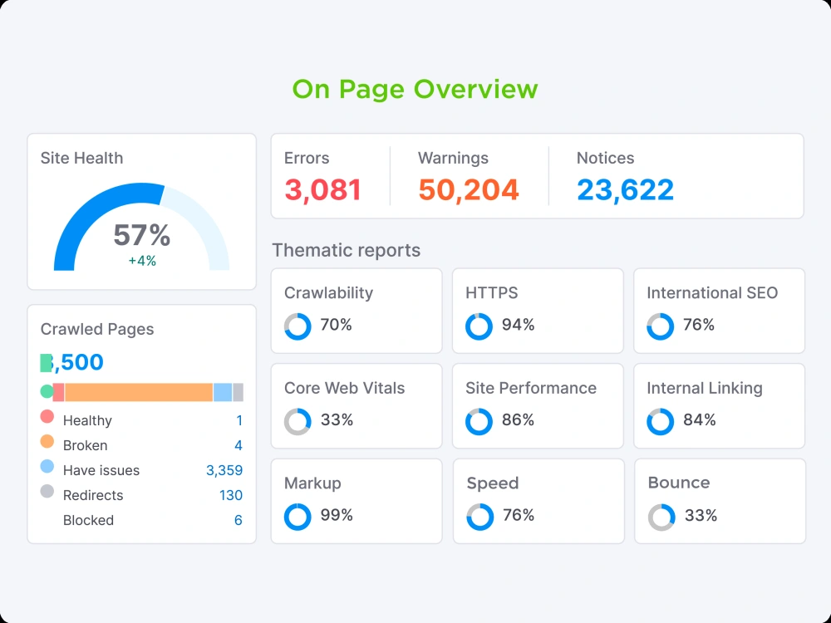Screen dimensions: 831x623
Task: Click the red dot beside Healthy
Action: (47, 416)
